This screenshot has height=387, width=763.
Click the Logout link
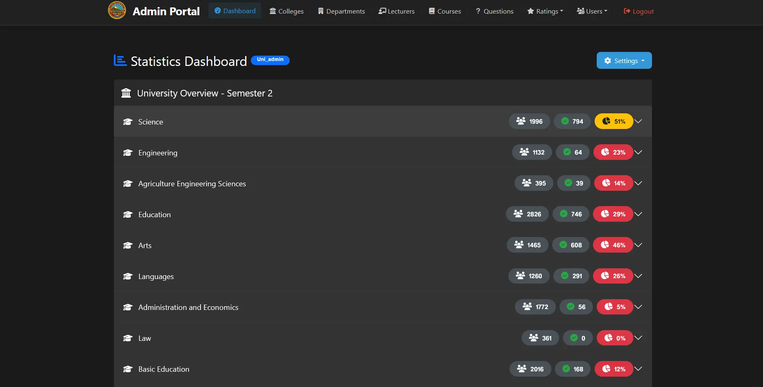[638, 11]
